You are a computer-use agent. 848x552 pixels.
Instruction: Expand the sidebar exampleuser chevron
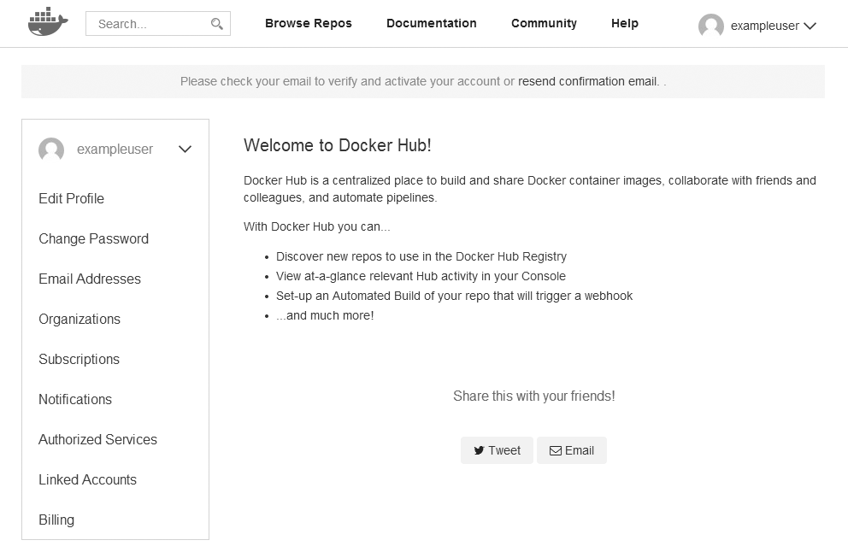point(185,150)
